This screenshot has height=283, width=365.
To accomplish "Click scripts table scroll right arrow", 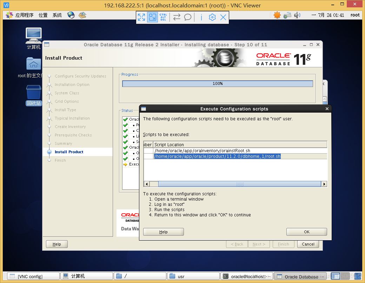I will tap(324, 184).
